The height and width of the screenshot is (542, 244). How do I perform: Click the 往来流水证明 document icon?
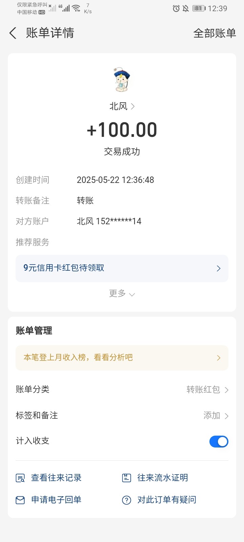point(126,478)
